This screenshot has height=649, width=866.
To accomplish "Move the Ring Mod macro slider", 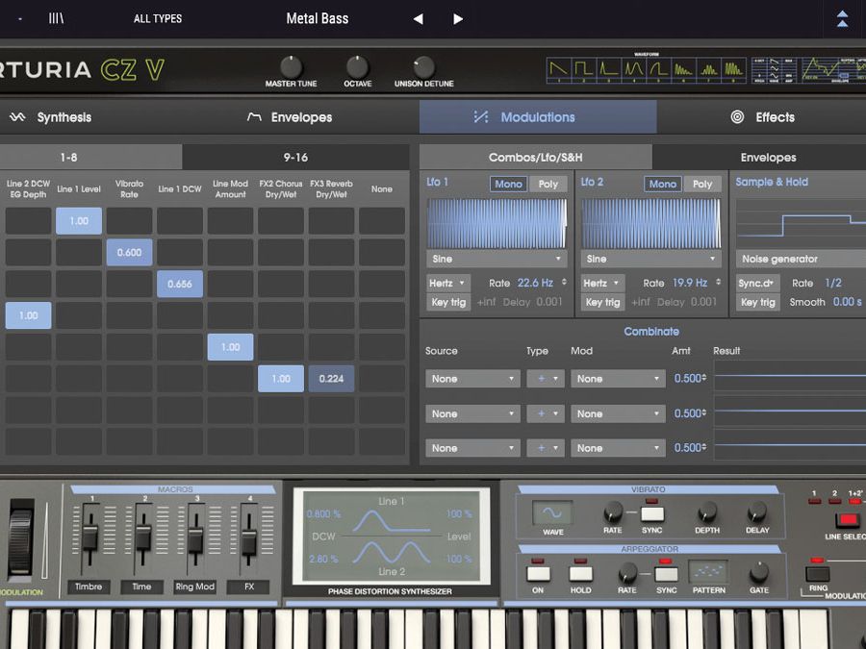I will point(195,540).
